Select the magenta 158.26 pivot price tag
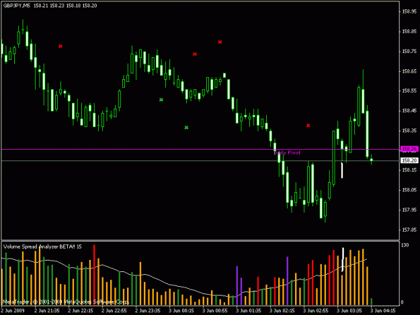The width and height of the screenshot is (420, 315). (x=409, y=149)
